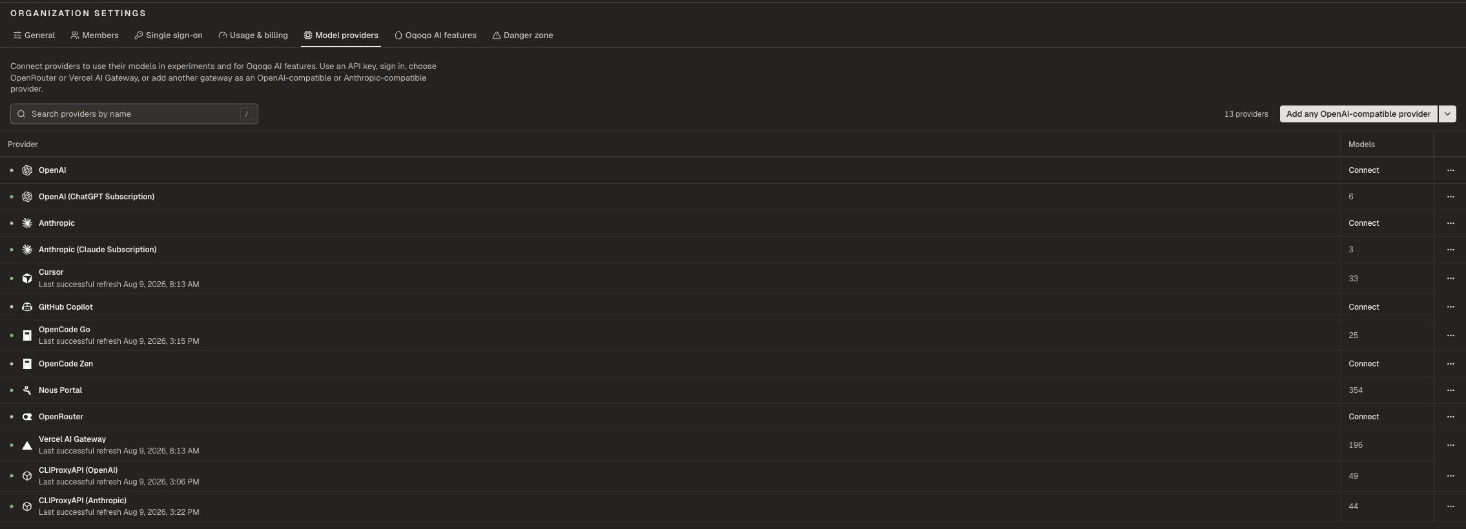
Task: Open more options for OpenRouter row
Action: [x=1451, y=417]
